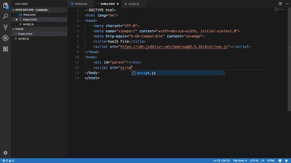
Task: Open the Source Control view
Action: click(5, 27)
